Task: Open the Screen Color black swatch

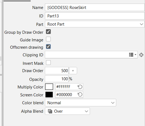Action: (x=49, y=94)
